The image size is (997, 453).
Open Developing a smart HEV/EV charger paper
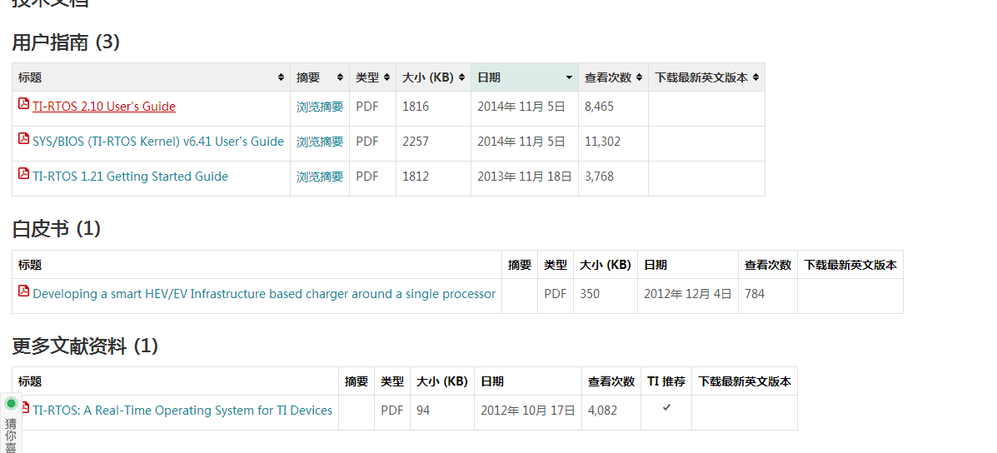[264, 294]
